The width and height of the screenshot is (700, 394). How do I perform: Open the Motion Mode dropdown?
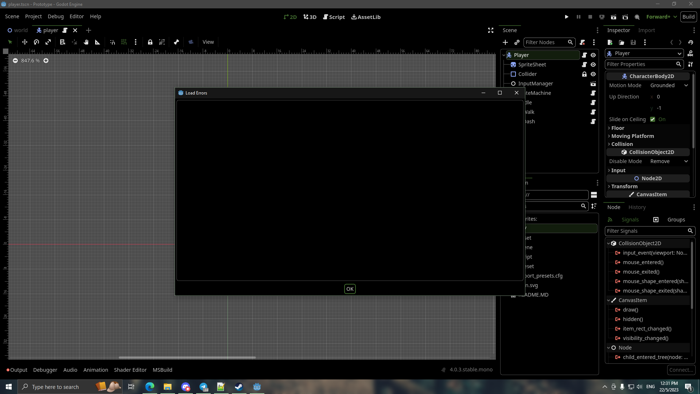click(668, 85)
